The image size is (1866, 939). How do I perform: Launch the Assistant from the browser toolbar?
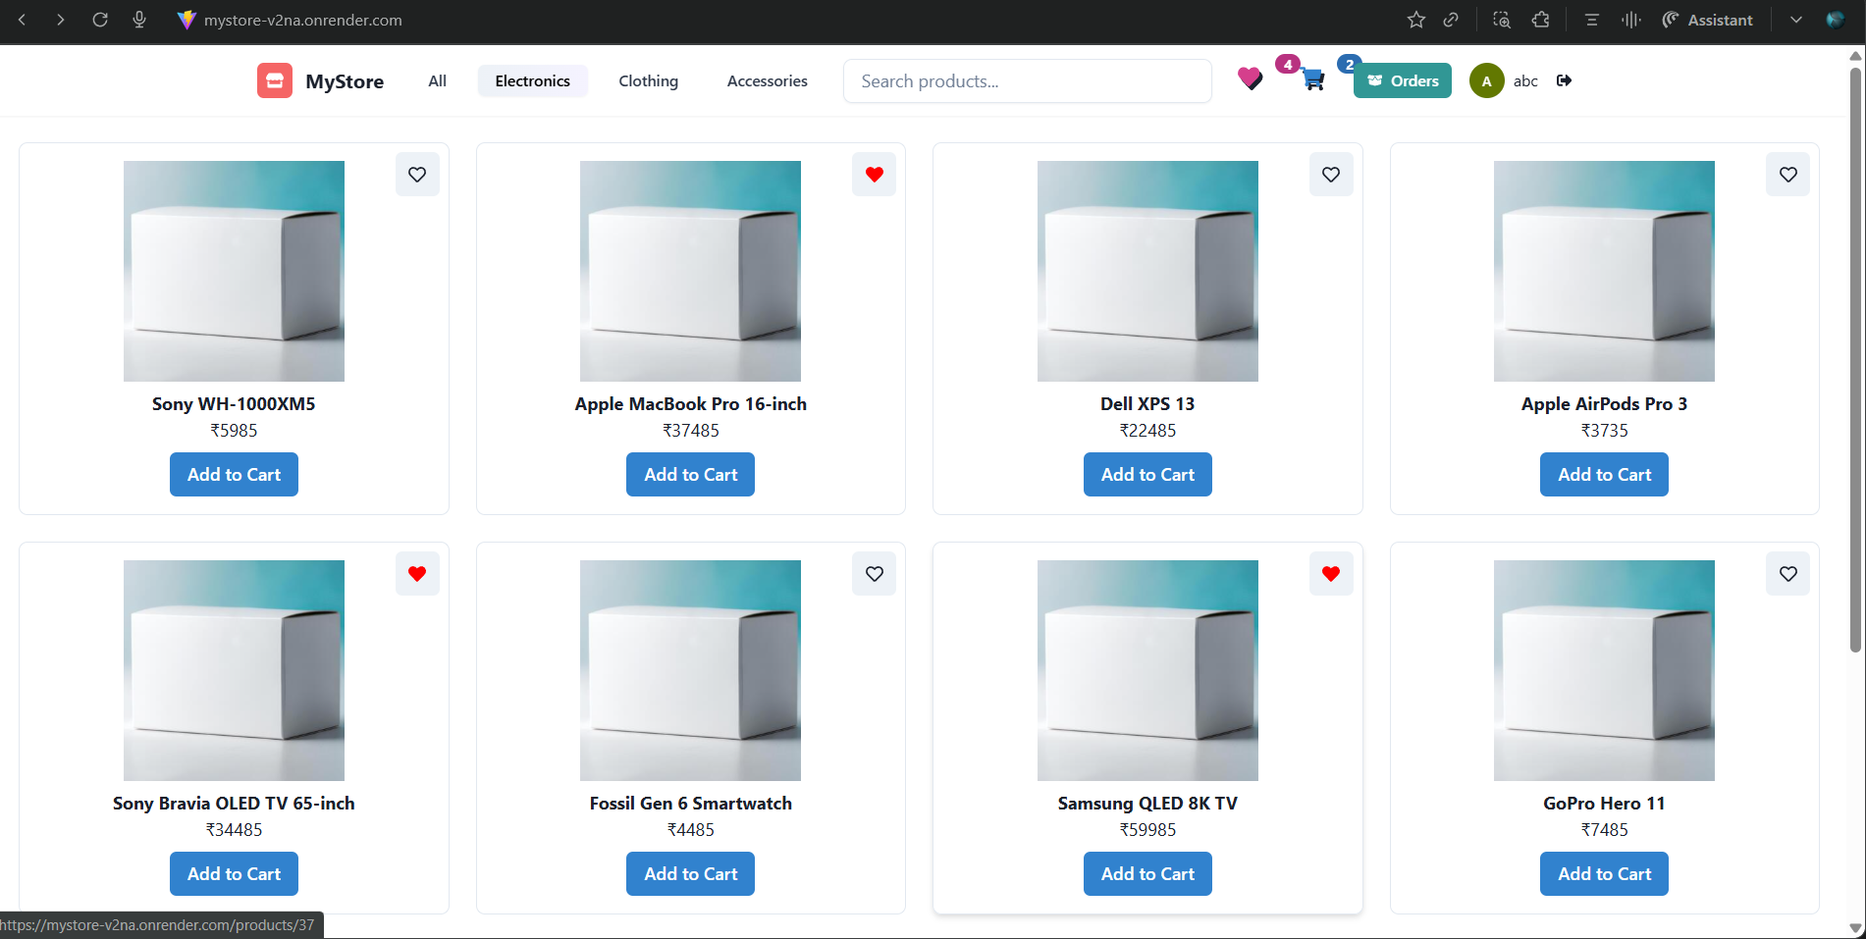click(x=1707, y=20)
